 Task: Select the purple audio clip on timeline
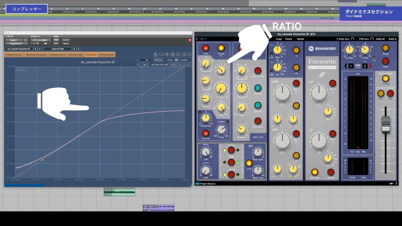[x=159, y=208]
